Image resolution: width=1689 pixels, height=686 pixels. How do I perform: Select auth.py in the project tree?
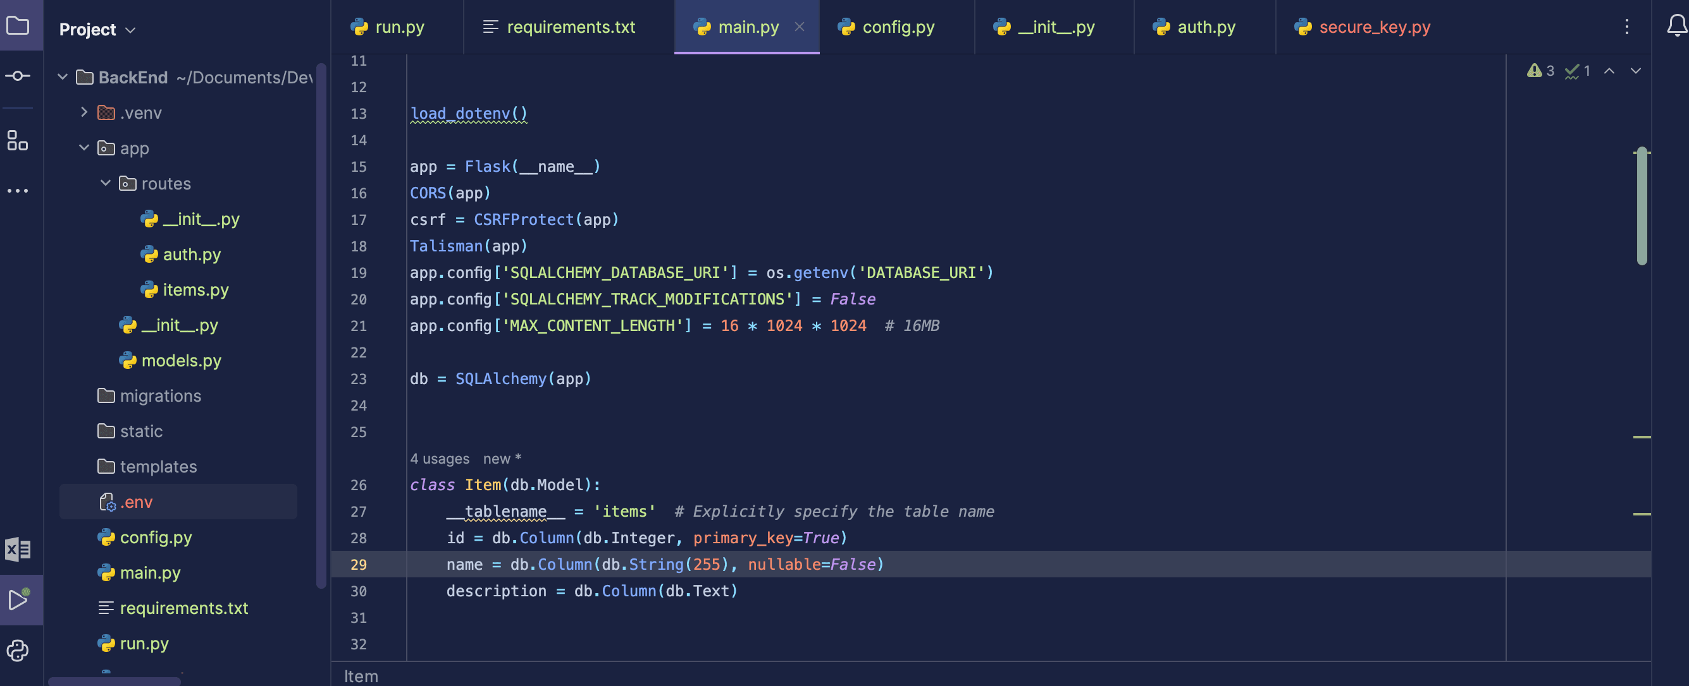[x=180, y=254]
